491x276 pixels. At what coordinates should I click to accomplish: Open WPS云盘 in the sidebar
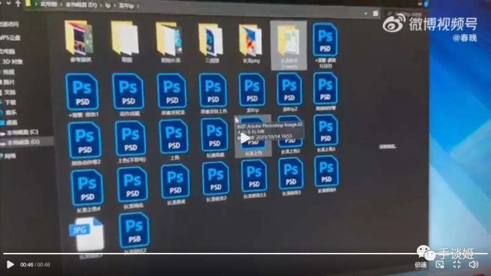click(10, 38)
